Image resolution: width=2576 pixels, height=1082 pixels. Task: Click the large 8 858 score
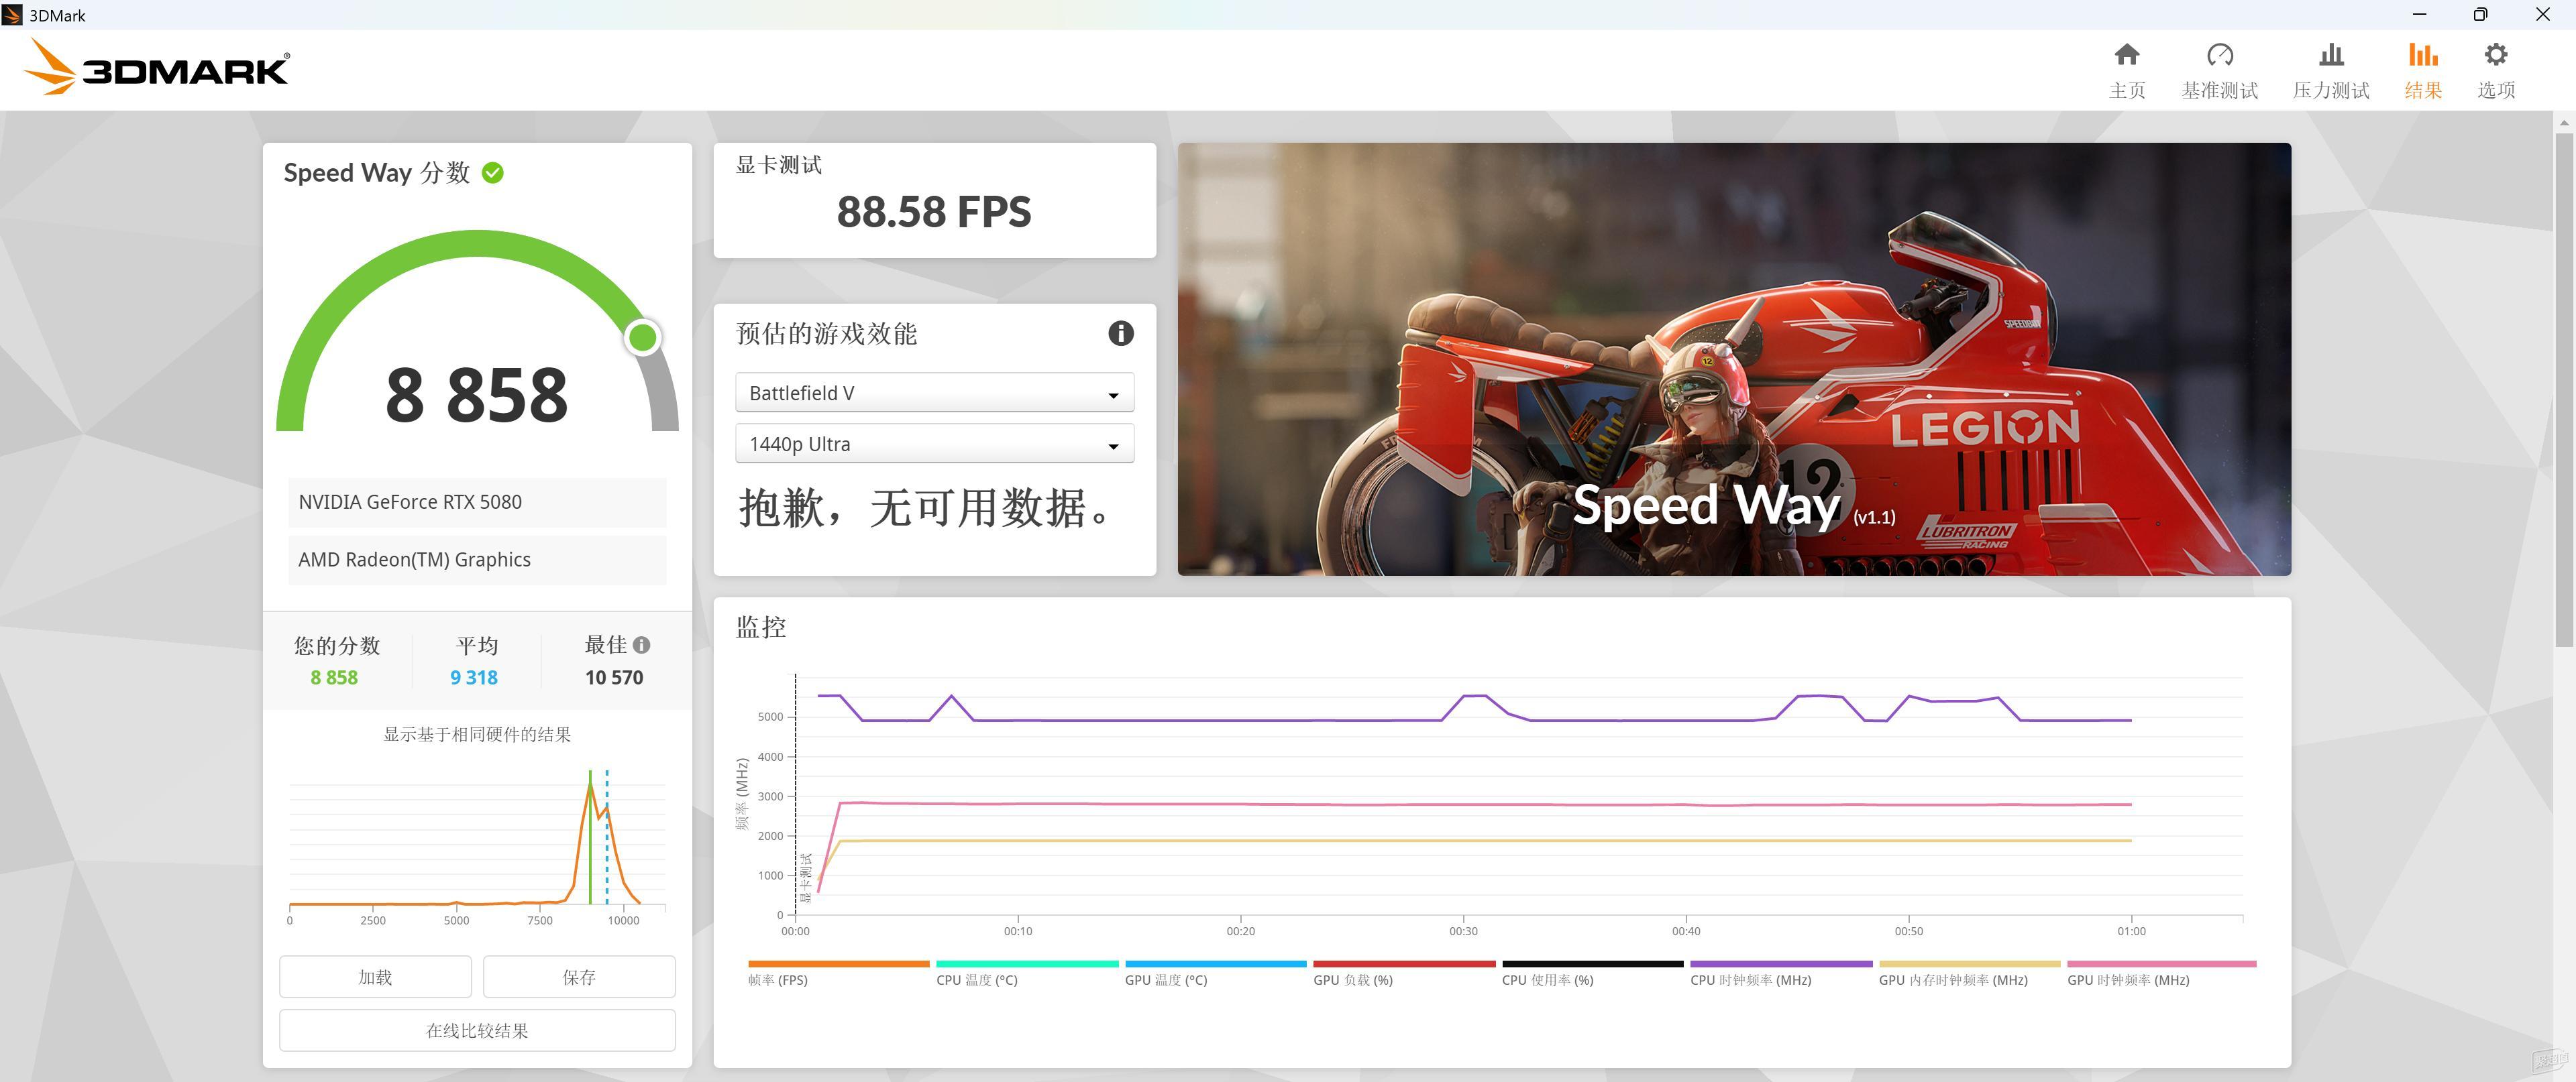coord(477,395)
